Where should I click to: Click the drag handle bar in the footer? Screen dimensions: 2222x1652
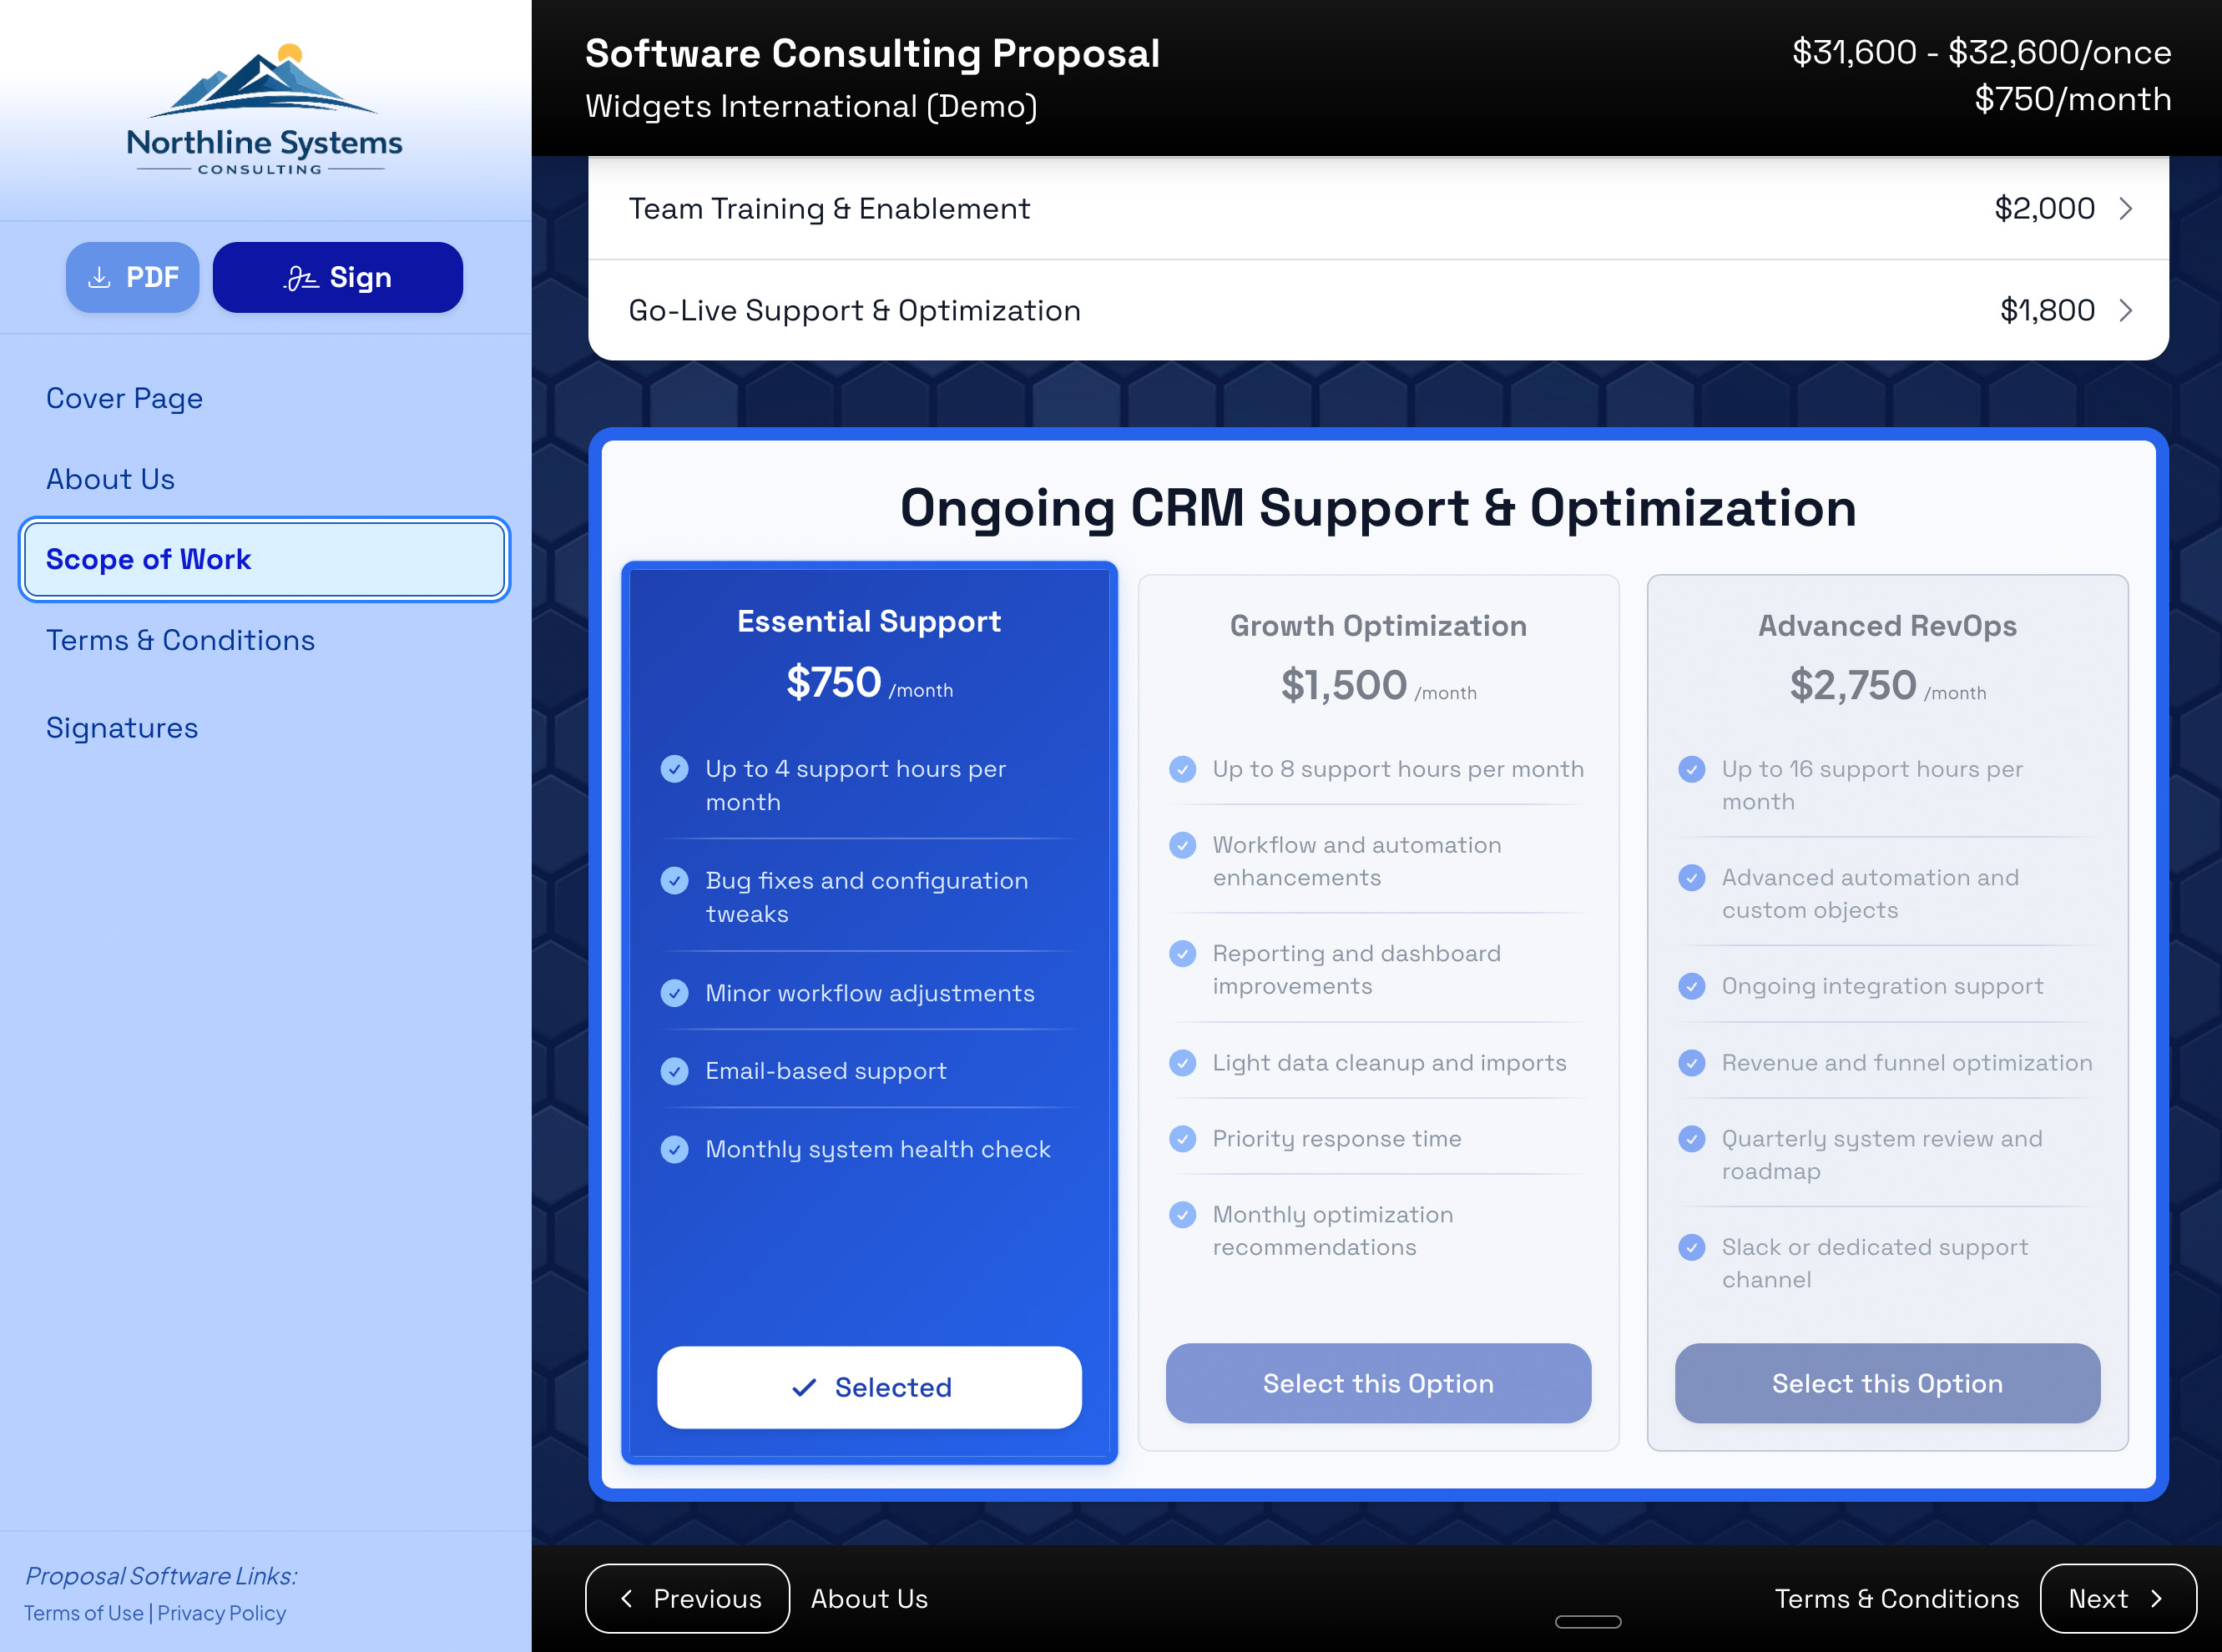(1588, 1621)
